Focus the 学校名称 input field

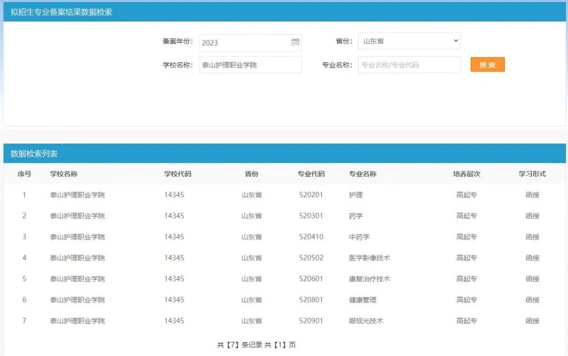(250, 65)
